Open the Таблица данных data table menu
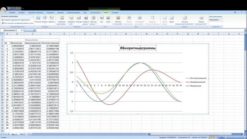The image size is (247, 139). click(93, 20)
